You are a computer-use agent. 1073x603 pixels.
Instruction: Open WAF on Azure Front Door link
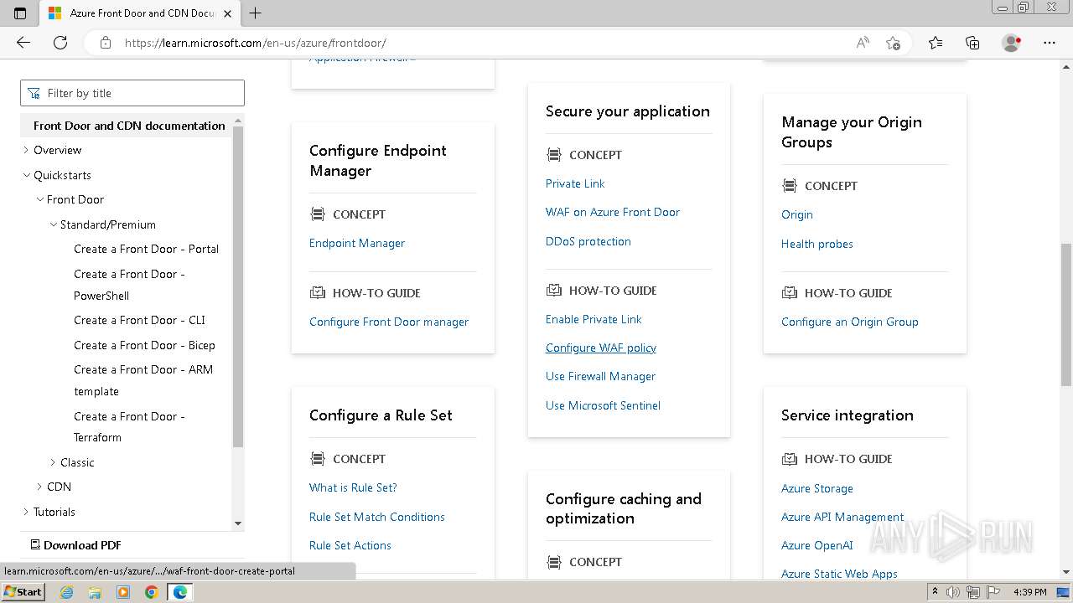613,212
